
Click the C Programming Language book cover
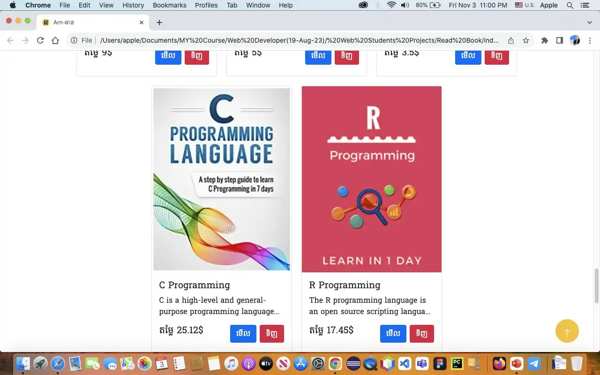(222, 179)
